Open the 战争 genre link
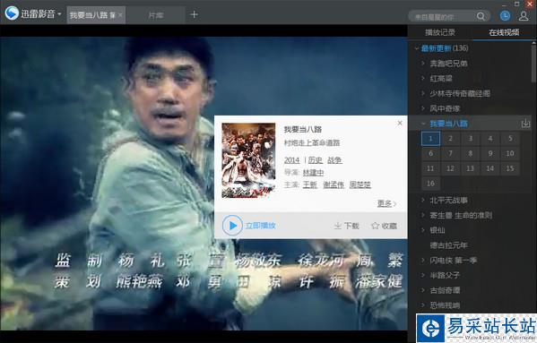The width and height of the screenshot is (537, 343). click(334, 160)
